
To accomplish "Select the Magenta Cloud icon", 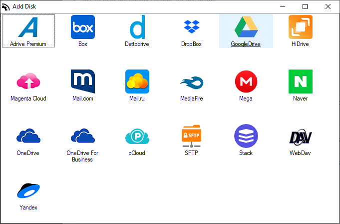I will coord(28,81).
